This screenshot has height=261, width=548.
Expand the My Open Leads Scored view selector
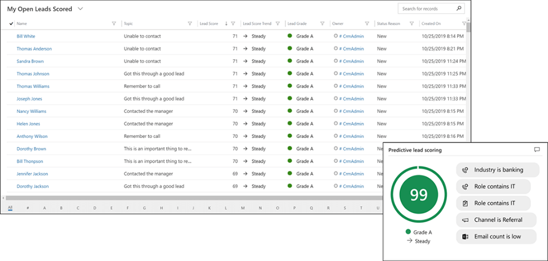80,9
